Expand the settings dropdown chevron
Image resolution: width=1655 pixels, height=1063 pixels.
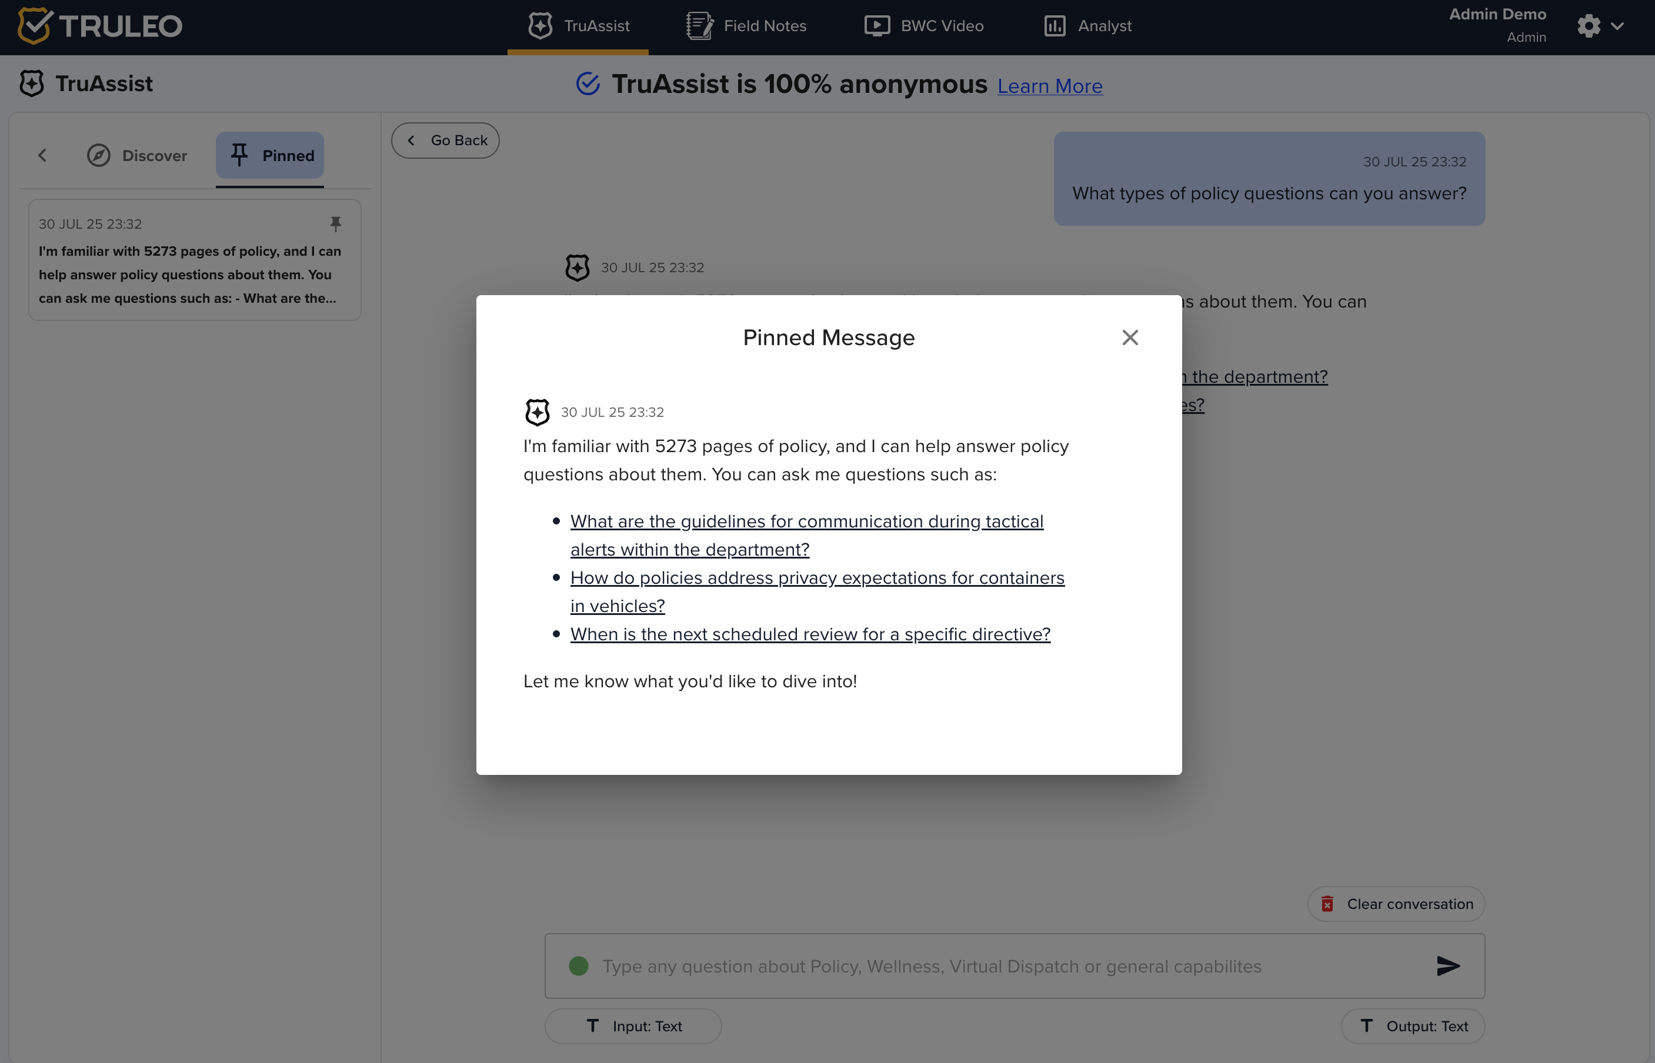(x=1617, y=26)
